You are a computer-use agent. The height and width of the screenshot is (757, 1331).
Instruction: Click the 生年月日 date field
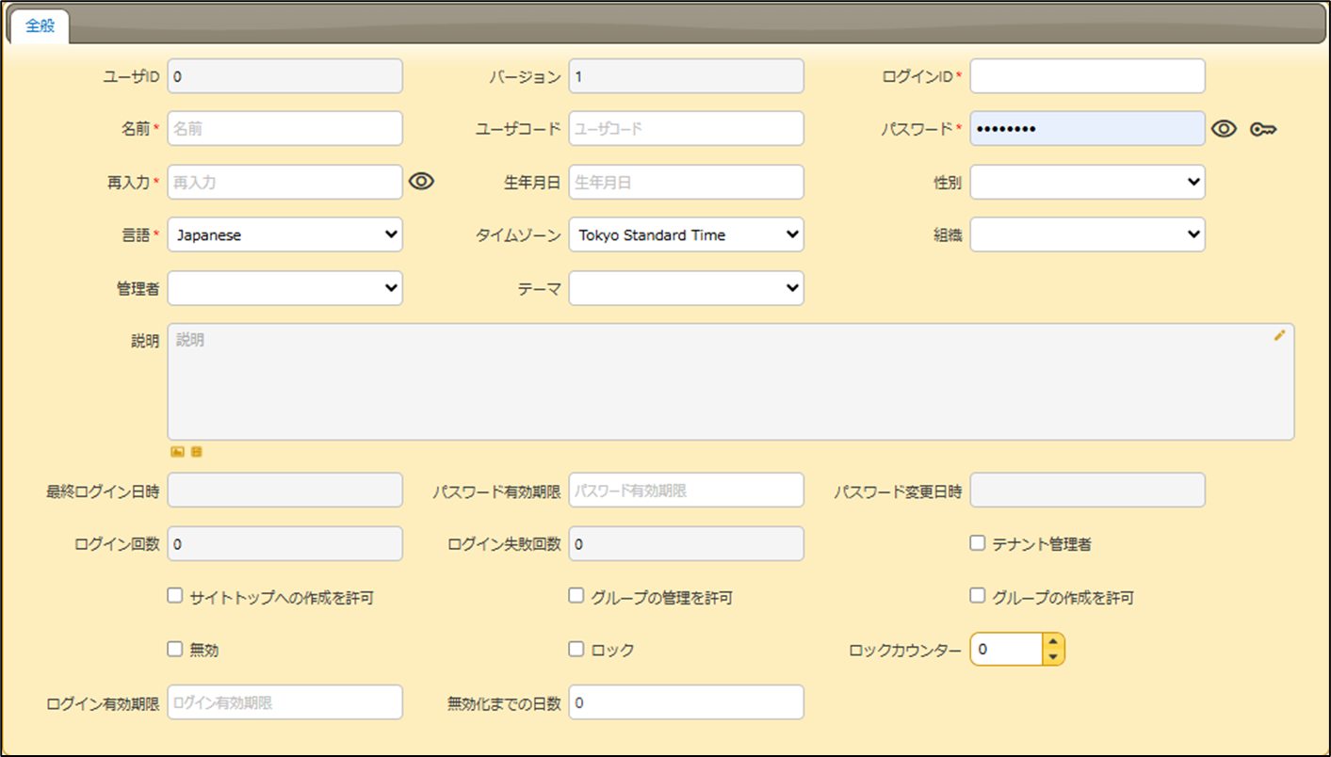tap(686, 183)
